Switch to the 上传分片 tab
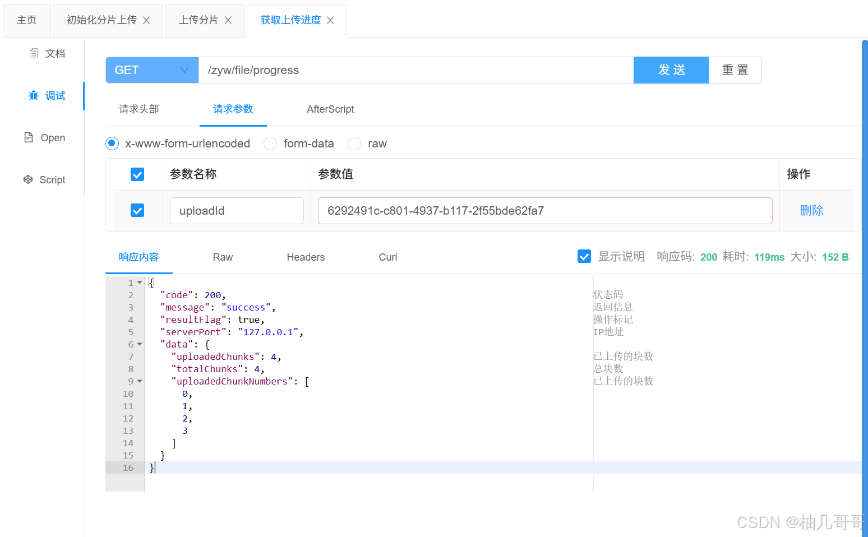 click(198, 20)
